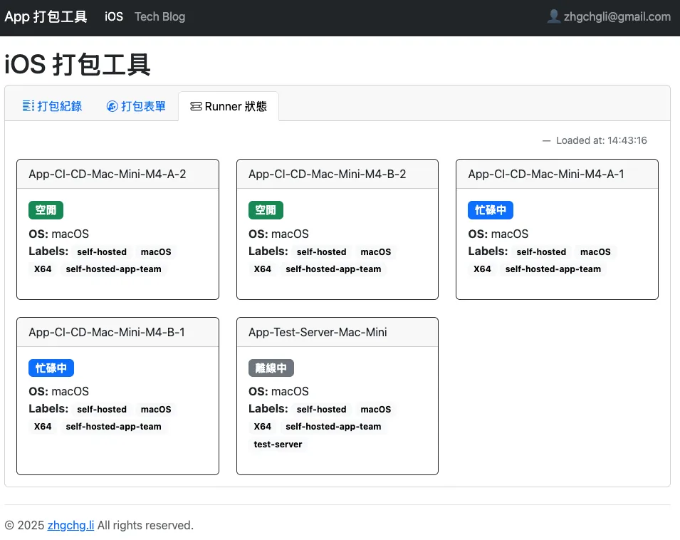
Task: Select the Runner 狀態 tab
Action: click(229, 106)
